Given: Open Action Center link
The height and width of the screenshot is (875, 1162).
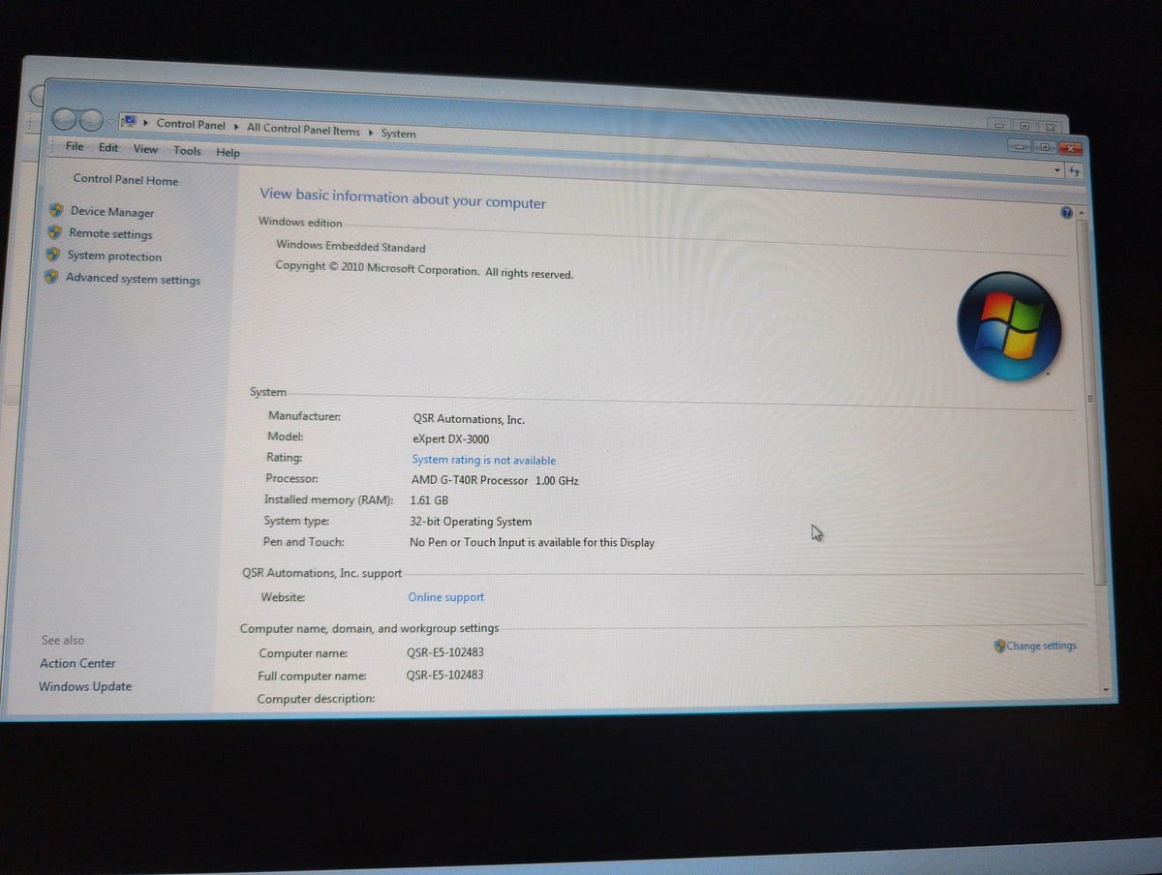Looking at the screenshot, I should (77, 663).
